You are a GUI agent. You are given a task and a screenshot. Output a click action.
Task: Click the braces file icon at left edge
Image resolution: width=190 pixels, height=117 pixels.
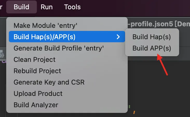pos(2,55)
